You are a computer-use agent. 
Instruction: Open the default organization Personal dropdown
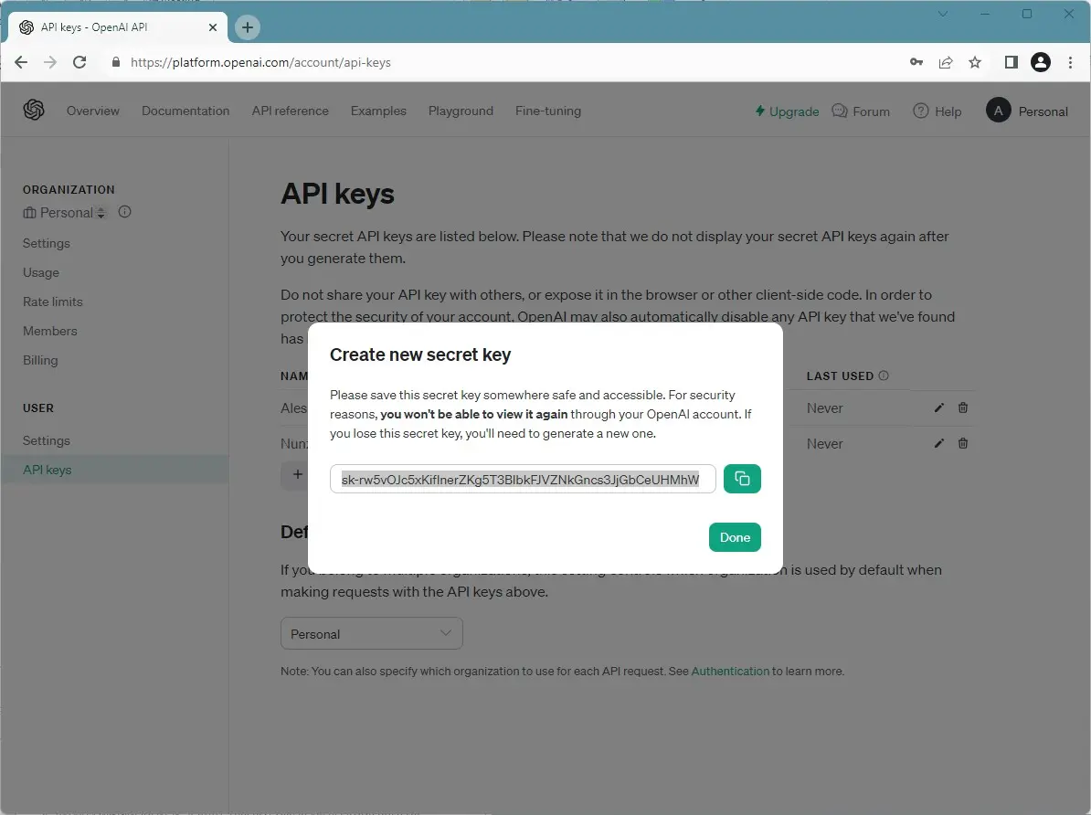[371, 633]
